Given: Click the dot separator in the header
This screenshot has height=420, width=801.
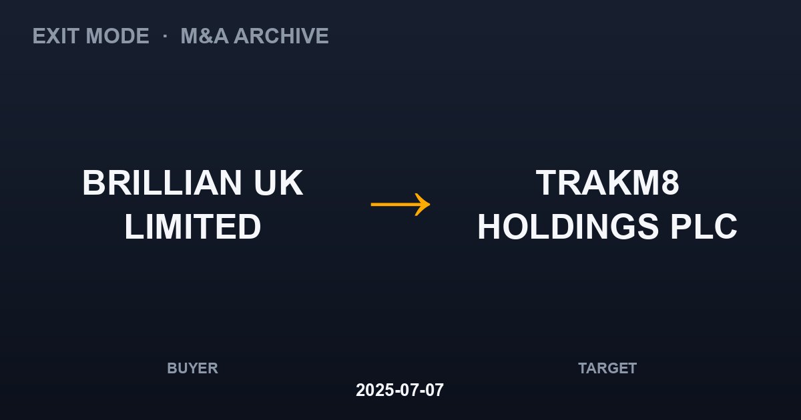Looking at the screenshot, I should click(x=165, y=36).
